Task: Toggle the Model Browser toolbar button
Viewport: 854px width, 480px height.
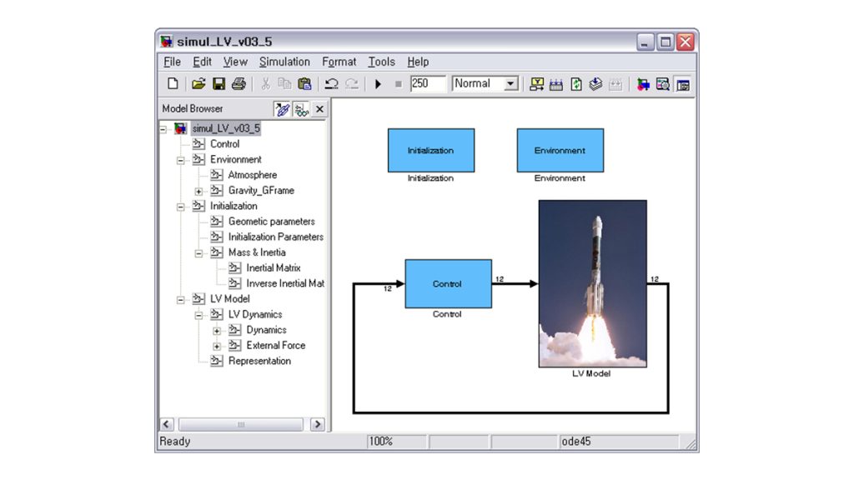Action: 682,84
